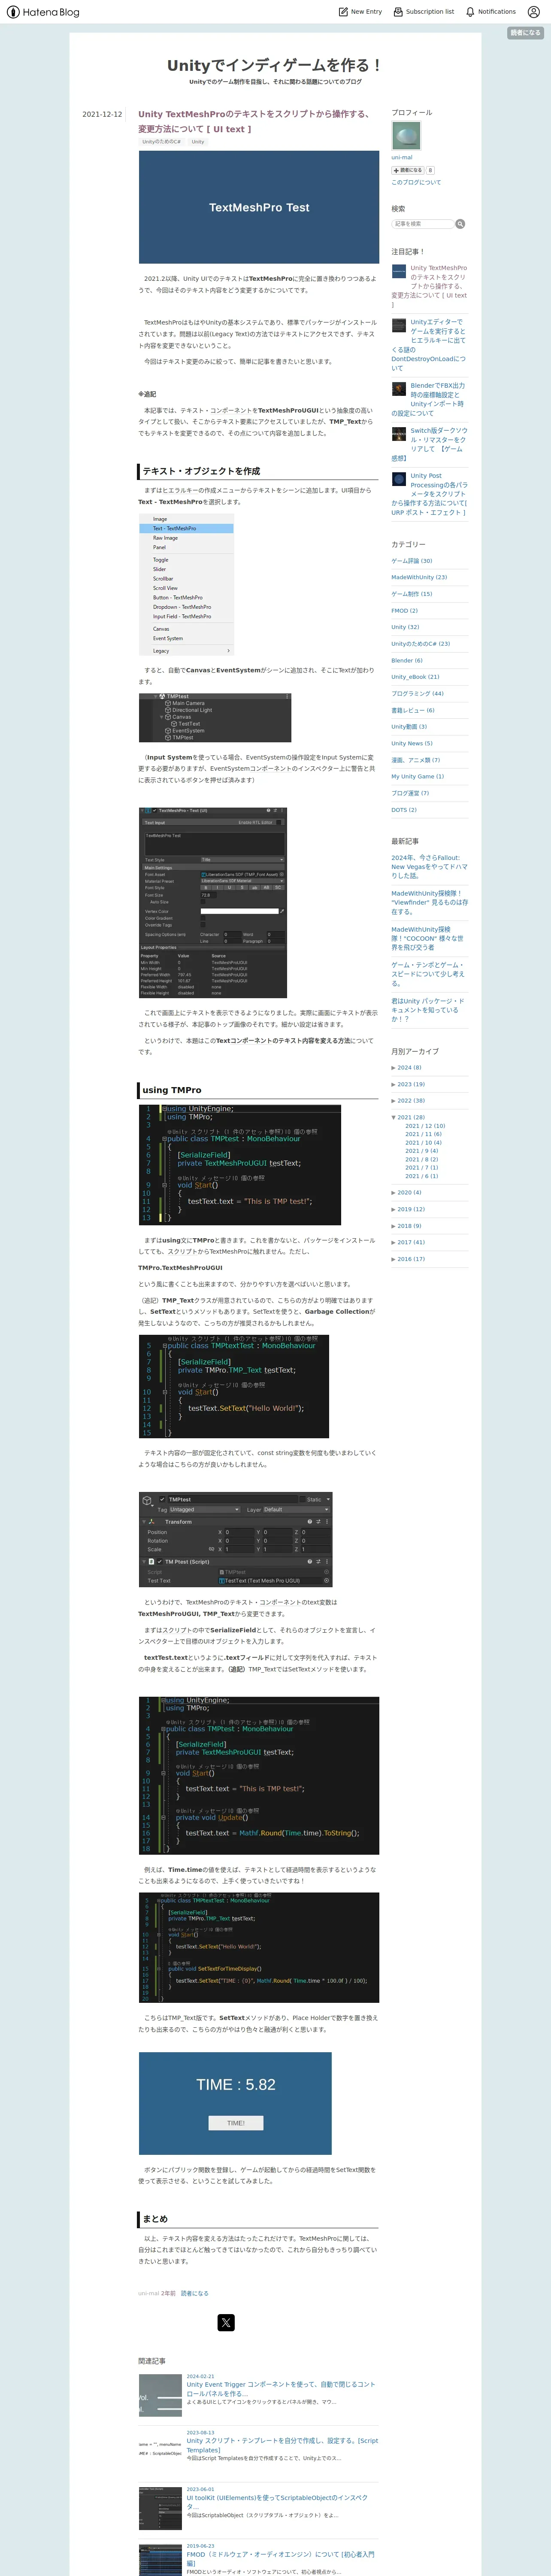Open related article on Script Templates
Screen dimensions: 551x2576
point(282,2445)
